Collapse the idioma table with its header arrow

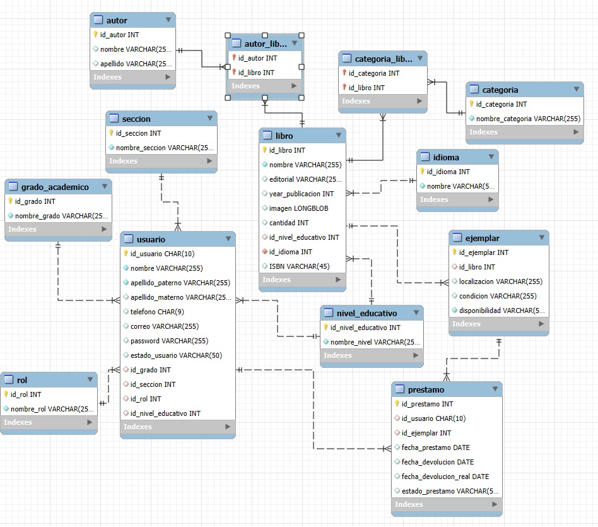491,157
